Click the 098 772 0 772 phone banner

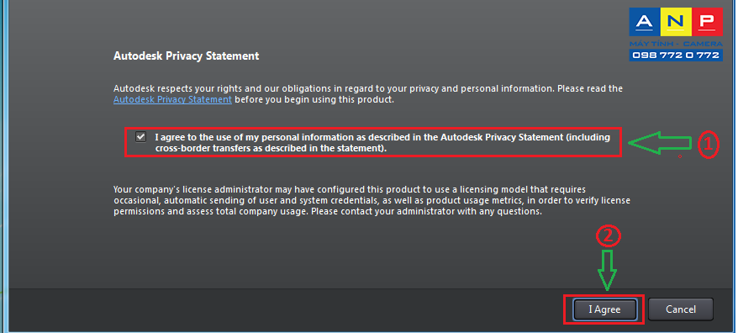(676, 55)
